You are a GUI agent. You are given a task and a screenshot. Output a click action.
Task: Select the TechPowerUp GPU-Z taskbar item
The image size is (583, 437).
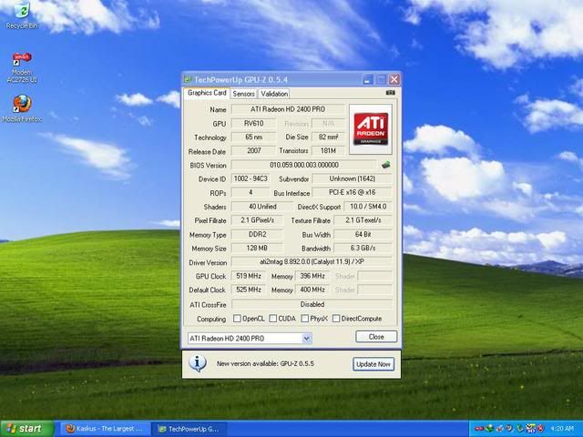point(189,429)
